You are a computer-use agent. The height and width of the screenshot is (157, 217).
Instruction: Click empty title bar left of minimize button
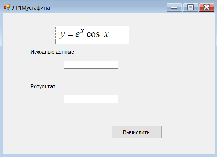click(108, 7)
